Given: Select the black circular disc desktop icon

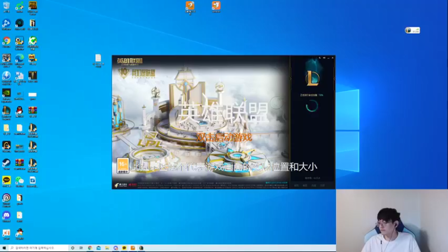Looking at the screenshot, I should (20, 24).
